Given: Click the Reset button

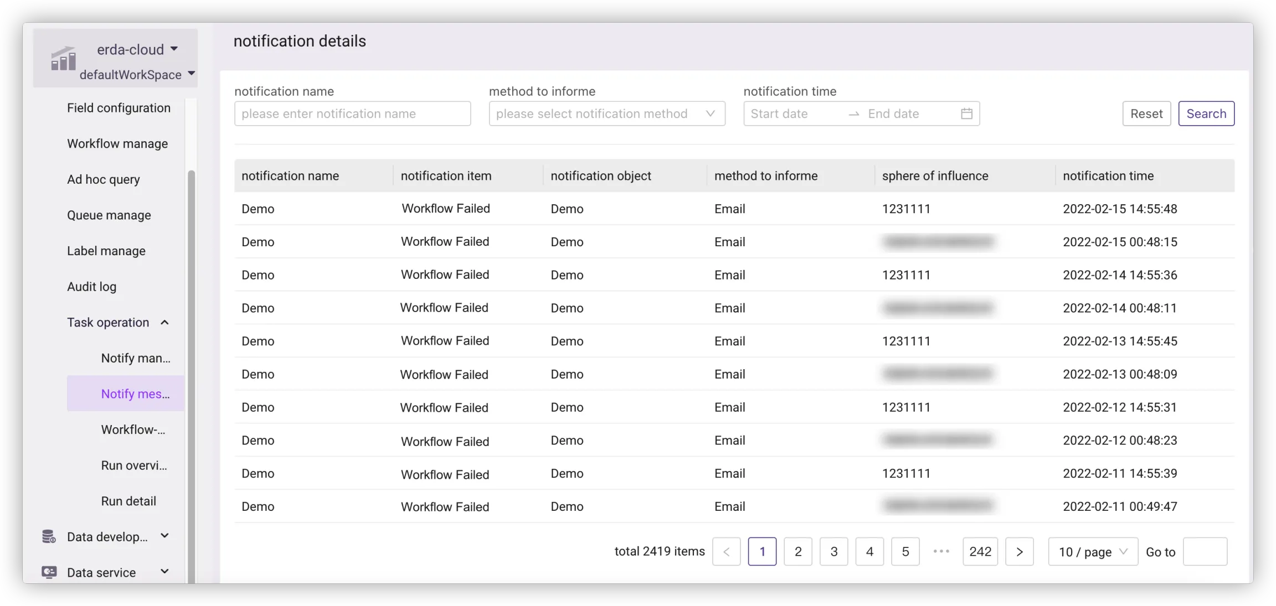Looking at the screenshot, I should [x=1146, y=113].
